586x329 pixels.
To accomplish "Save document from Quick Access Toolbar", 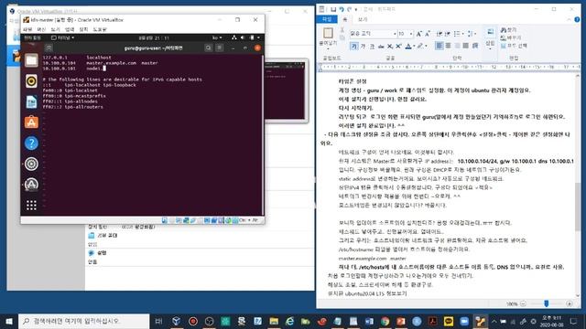I will coord(333,9).
